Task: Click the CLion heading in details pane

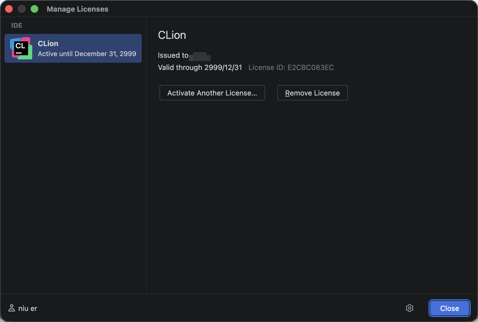Action: point(172,35)
